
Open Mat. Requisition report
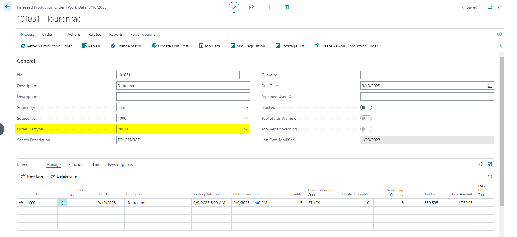249,46
